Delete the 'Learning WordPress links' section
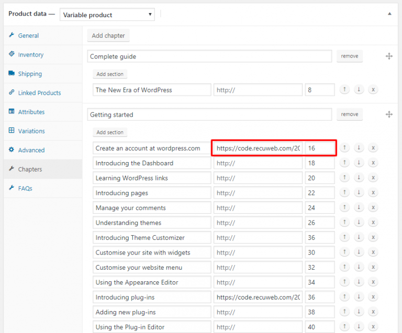The image size is (402, 333). pos(373,178)
